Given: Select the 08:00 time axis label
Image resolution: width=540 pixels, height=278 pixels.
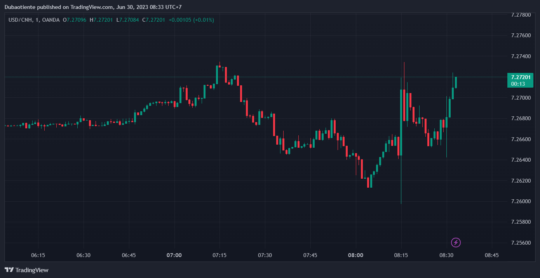Looking at the screenshot, I should click(x=355, y=255).
